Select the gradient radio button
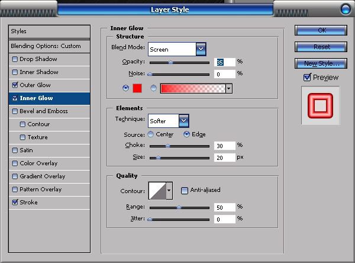 153,88
